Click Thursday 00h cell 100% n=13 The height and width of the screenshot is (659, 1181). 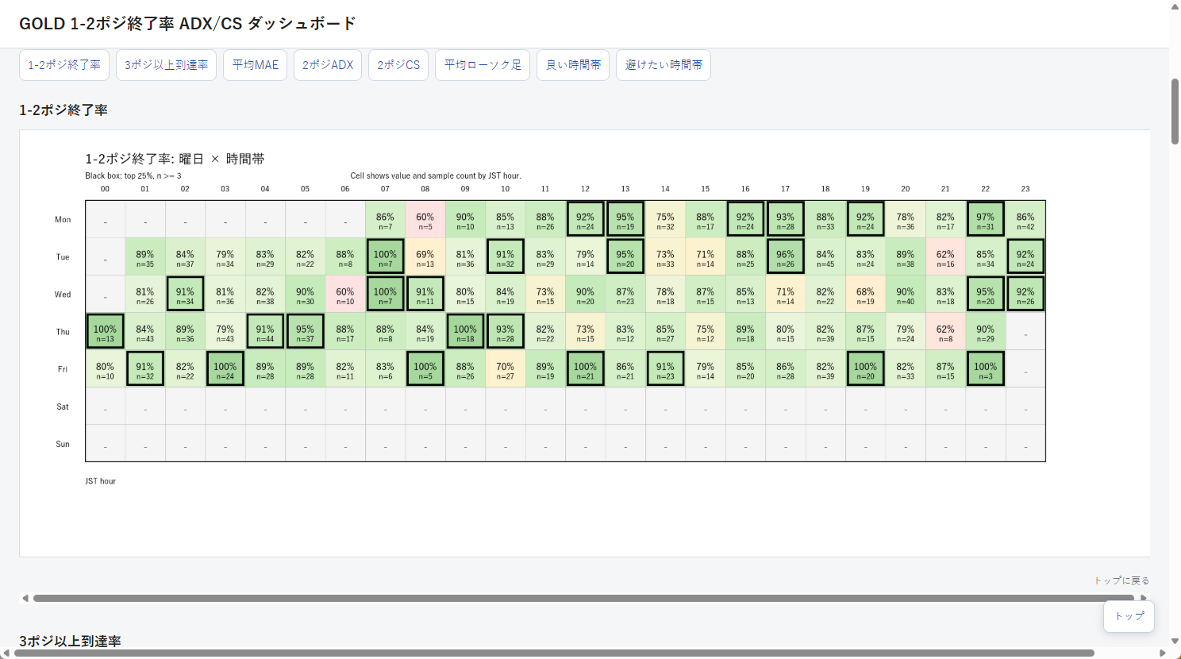point(105,332)
